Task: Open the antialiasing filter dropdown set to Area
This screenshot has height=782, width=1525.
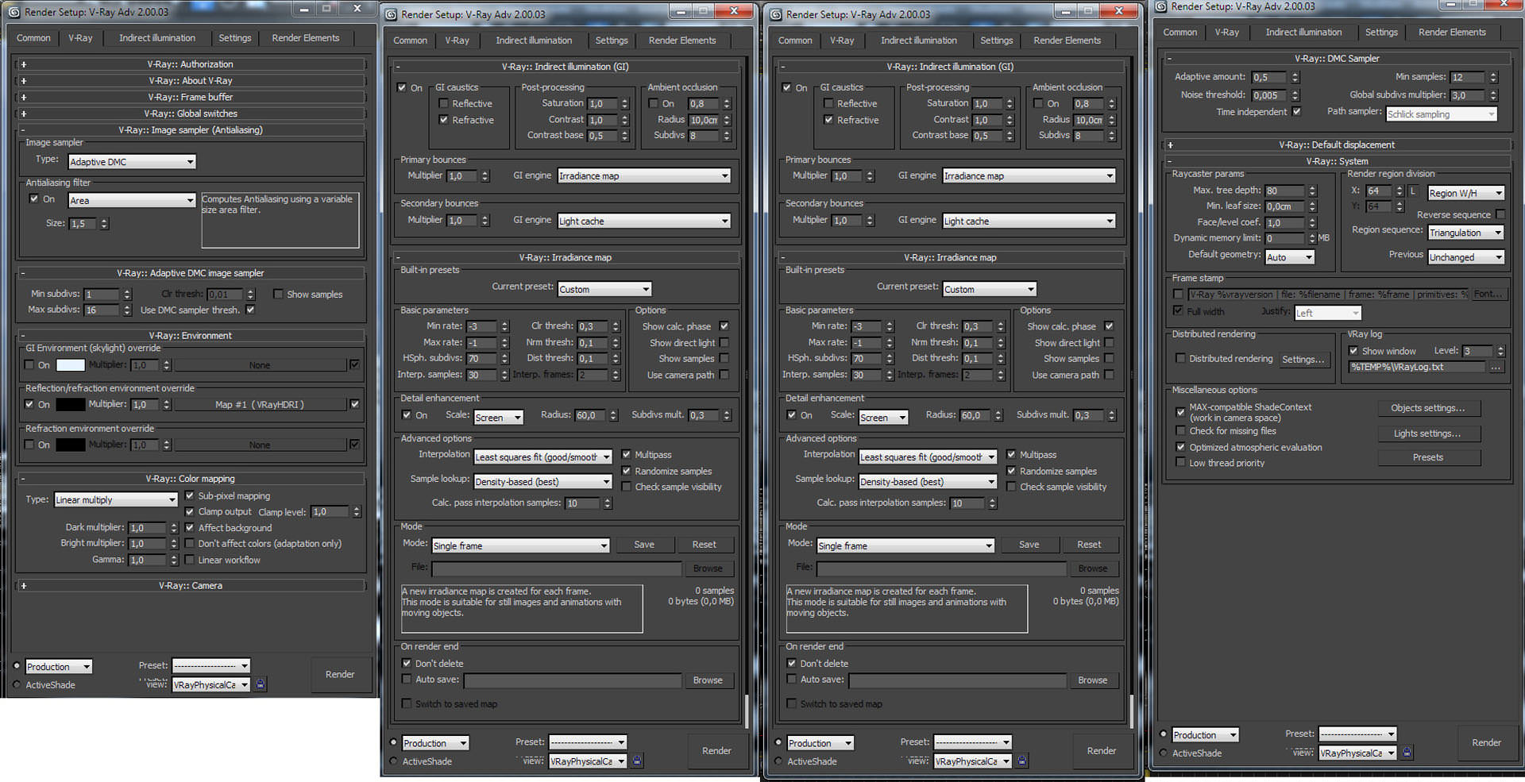Action: pyautogui.click(x=132, y=200)
